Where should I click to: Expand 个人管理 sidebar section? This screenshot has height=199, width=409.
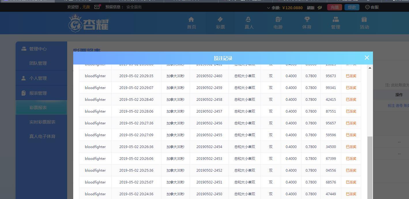(x=38, y=78)
